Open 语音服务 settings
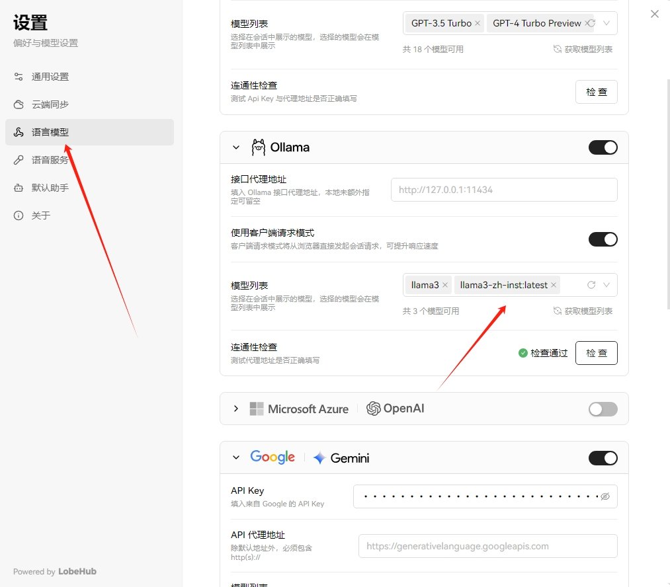Screen dimensions: 670x587 89,160
